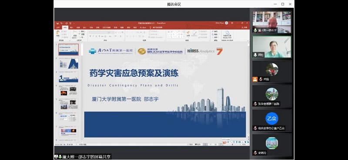Click the Paste clipboard icon in the ribbon
Image resolution: width=348 pixels, height=160 pixels.
click(58, 33)
